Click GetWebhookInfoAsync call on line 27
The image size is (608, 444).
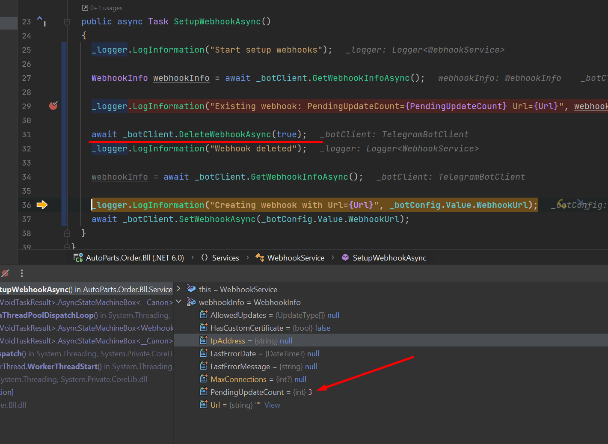click(361, 78)
